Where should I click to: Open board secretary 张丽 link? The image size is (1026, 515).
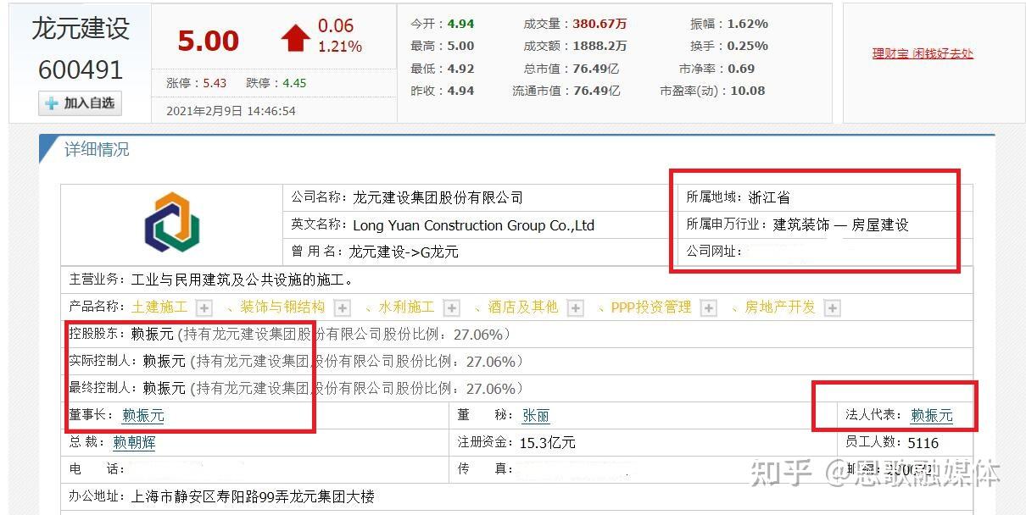coord(536,415)
